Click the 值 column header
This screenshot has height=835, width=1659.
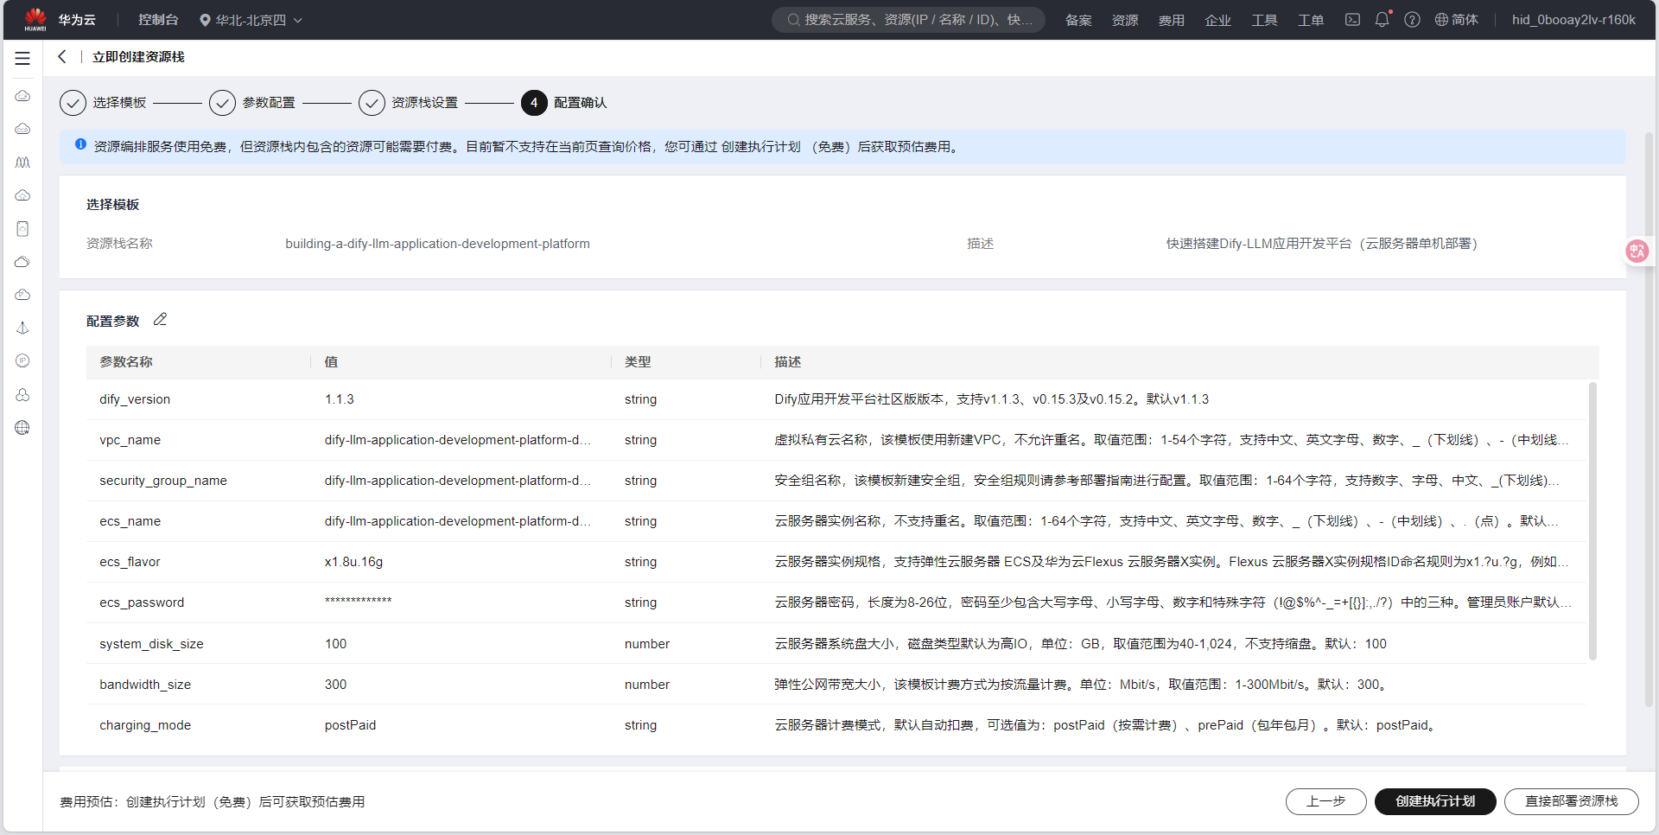coord(331,362)
